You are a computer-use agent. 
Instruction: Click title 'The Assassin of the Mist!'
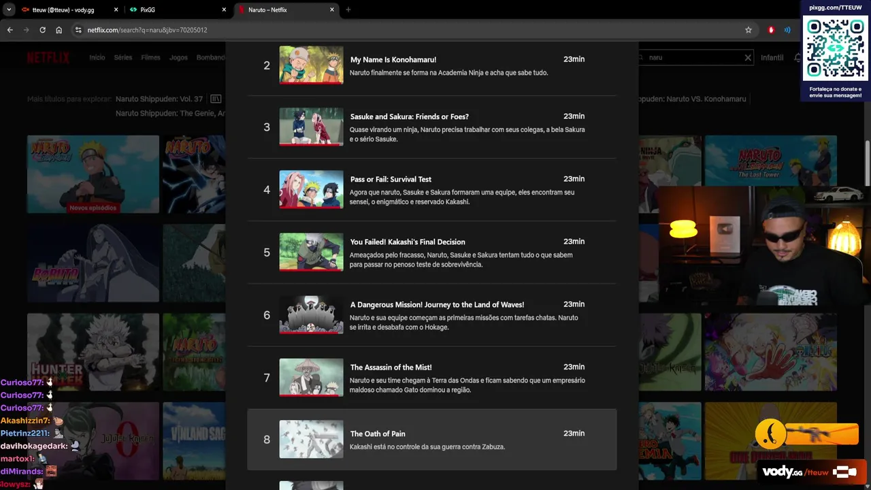[391, 367]
